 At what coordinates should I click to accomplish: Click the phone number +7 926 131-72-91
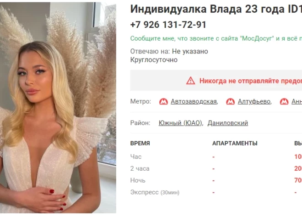point(168,25)
